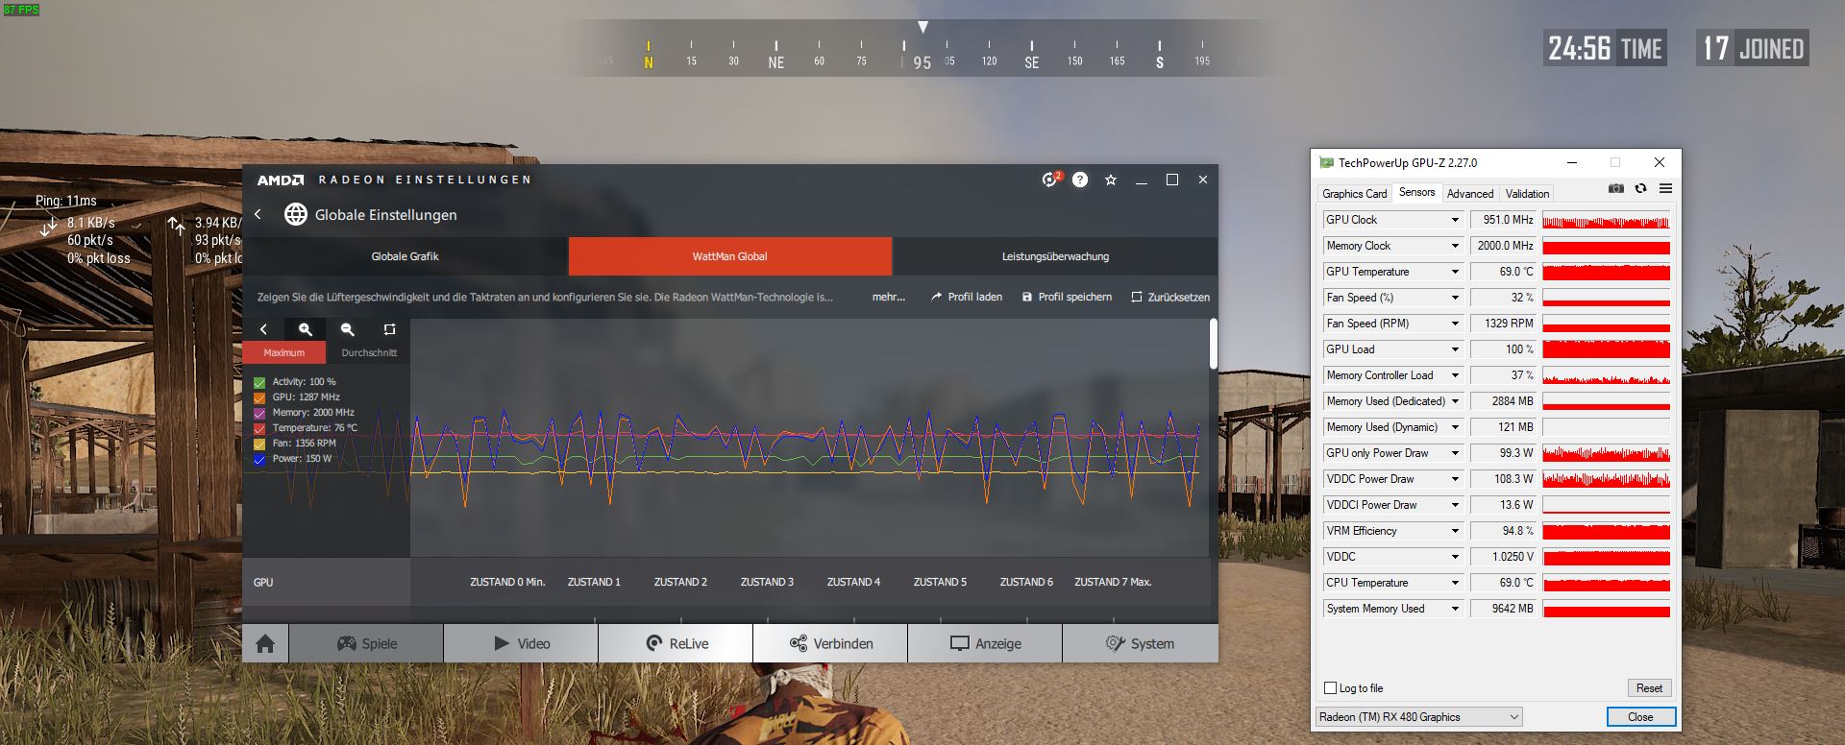
Task: Show Maximum values in graph legend
Action: coord(283,352)
